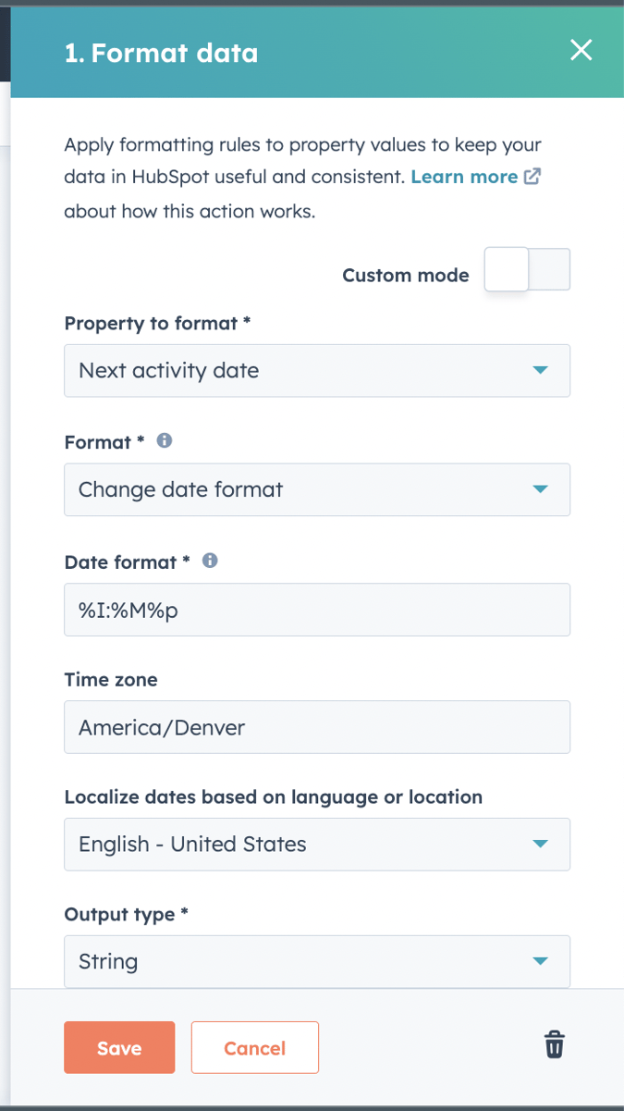Open the Change date format dropdown
This screenshot has height=1111, width=624.
[x=317, y=489]
